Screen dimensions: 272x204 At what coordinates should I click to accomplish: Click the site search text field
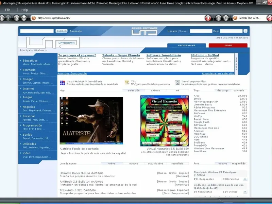(37, 31)
